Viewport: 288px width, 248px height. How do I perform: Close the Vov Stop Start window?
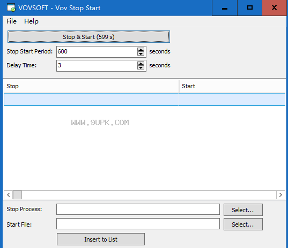(274, 8)
